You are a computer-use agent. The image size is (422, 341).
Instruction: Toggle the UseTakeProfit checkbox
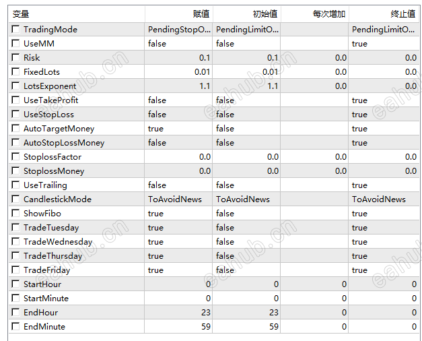[x=15, y=100]
